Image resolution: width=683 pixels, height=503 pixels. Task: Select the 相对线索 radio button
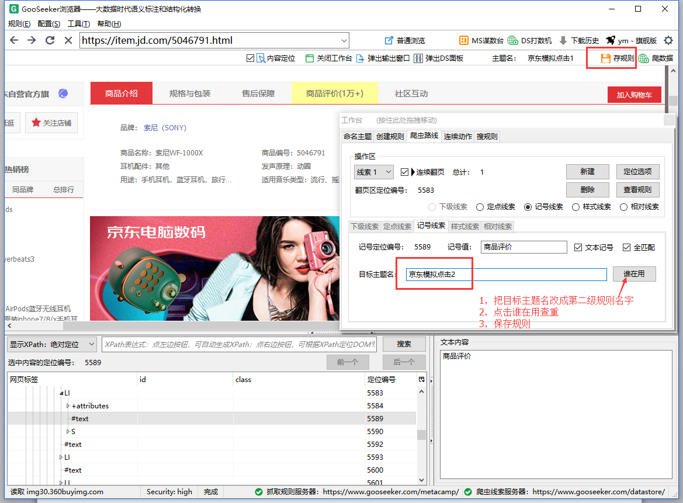624,207
